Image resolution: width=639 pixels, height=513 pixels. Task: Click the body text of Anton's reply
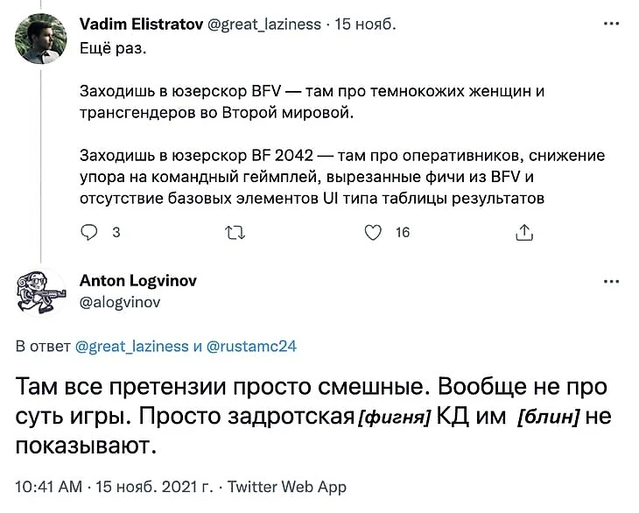click(306, 416)
